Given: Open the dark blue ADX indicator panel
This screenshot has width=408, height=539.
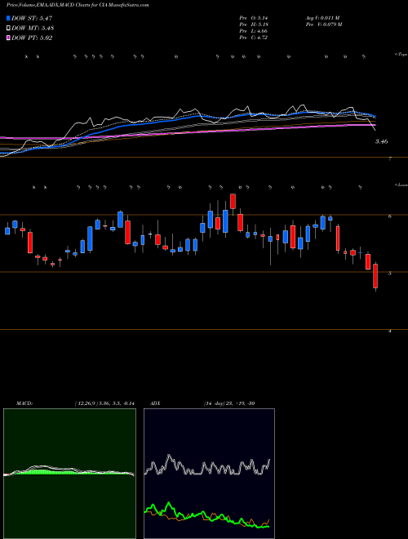Looking at the screenshot, I should click(209, 474).
